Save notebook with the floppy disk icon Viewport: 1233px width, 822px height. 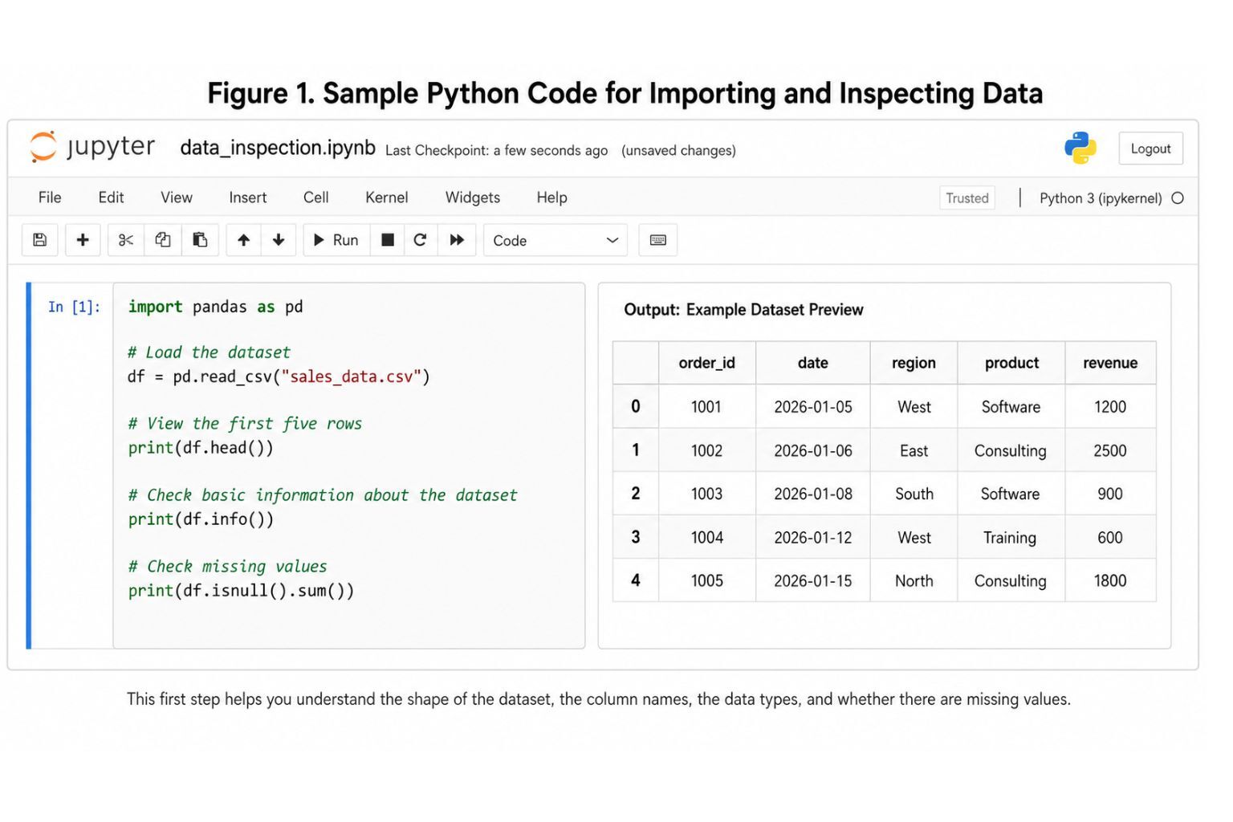[x=40, y=240]
